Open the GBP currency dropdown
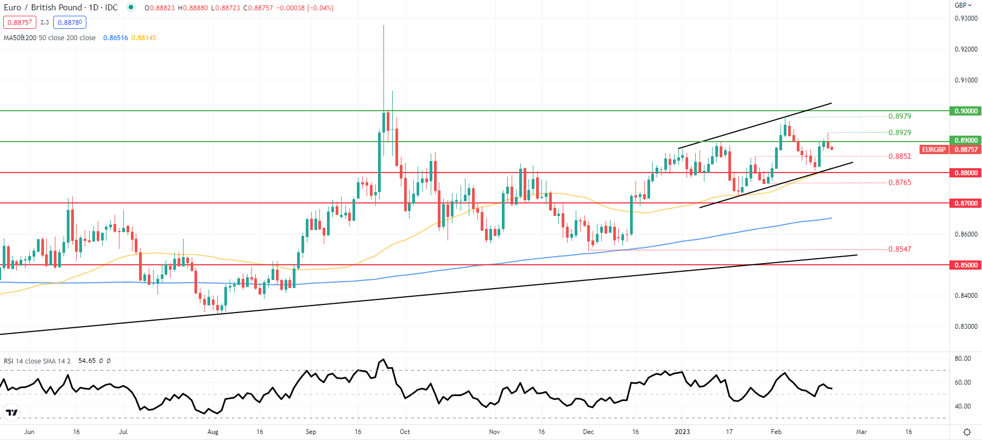 tap(963, 5)
